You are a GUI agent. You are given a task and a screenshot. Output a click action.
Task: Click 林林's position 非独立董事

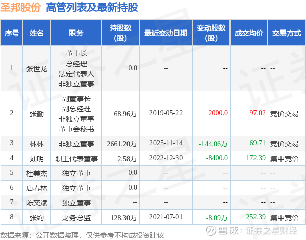coord(76,144)
